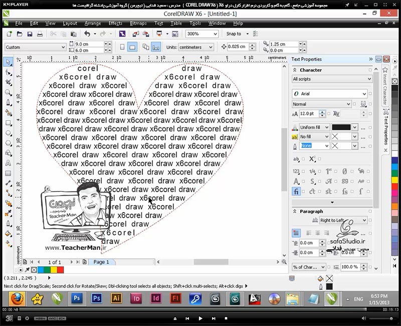401x326 pixels.
Task: Open the Effects menu
Action: click(115, 23)
